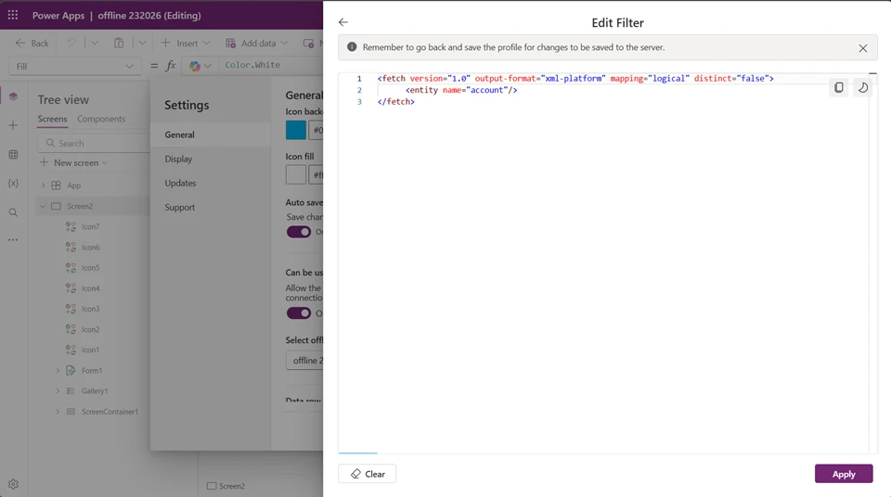Dismiss the save profile reminder message
The image size is (891, 497).
[x=862, y=48]
